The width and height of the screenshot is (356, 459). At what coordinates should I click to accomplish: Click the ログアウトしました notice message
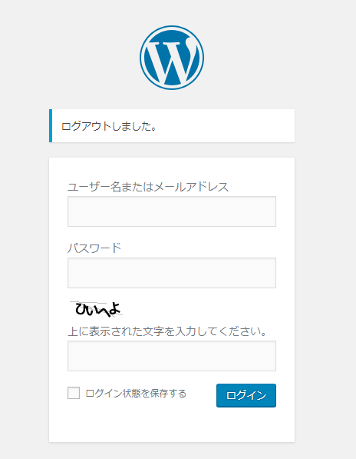click(109, 126)
